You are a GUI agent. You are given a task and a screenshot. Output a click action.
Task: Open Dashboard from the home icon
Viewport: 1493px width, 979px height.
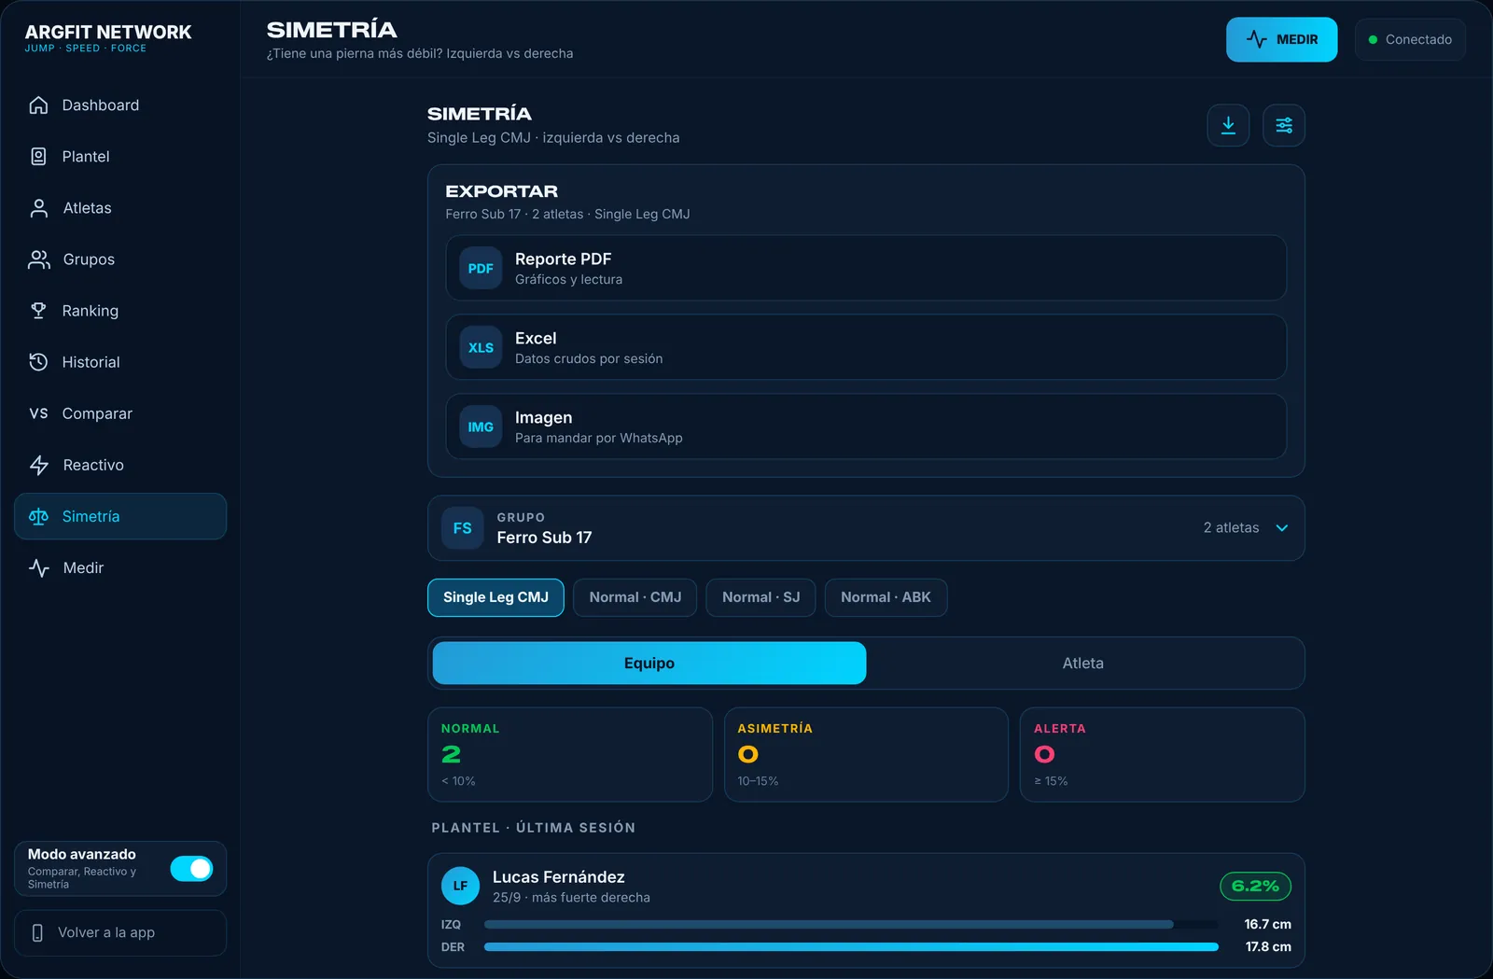(38, 105)
